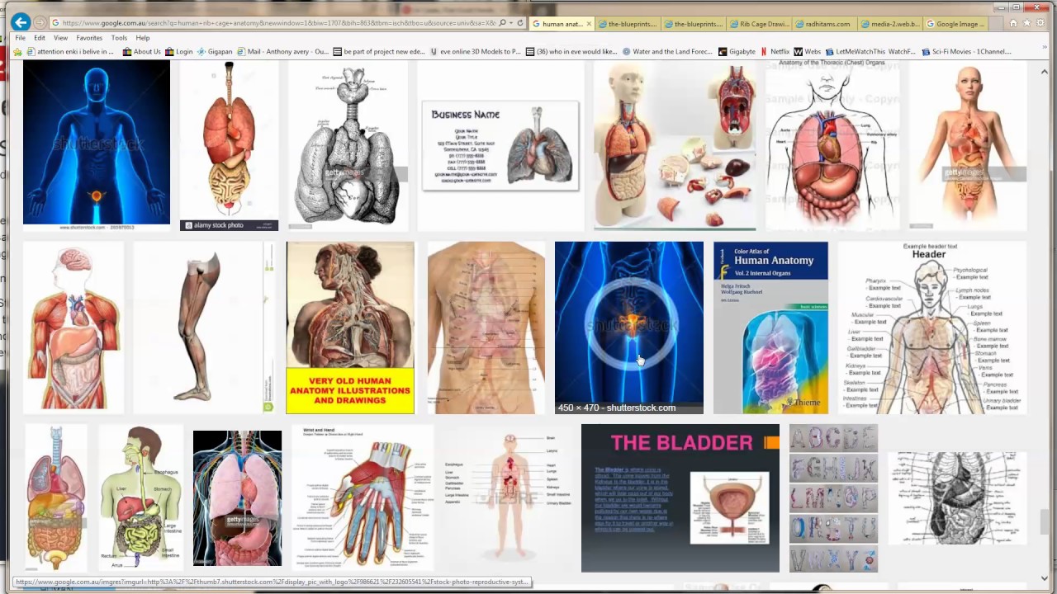The height and width of the screenshot is (594, 1057).
Task: Click the search magnifier in address bar
Action: 502,23
